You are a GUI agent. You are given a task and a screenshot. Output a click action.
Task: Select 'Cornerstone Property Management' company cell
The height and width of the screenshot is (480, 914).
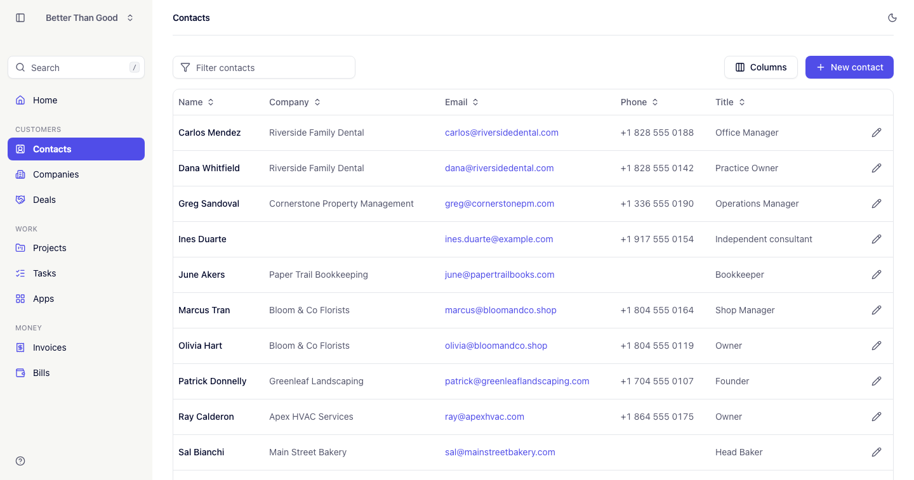coord(341,204)
